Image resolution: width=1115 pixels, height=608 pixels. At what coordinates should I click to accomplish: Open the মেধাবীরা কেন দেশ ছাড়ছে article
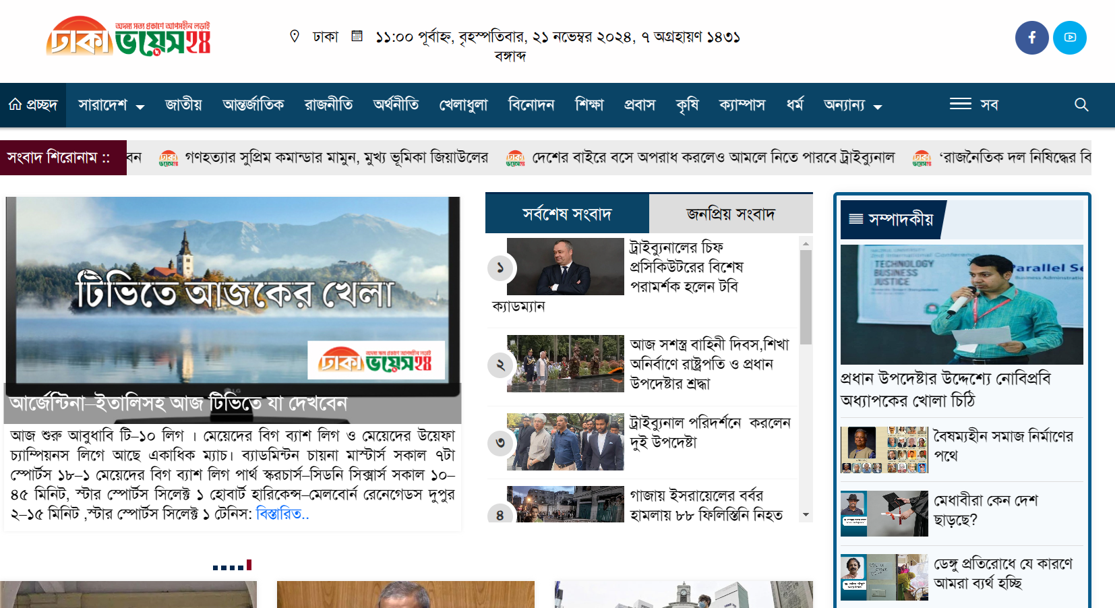point(985,510)
